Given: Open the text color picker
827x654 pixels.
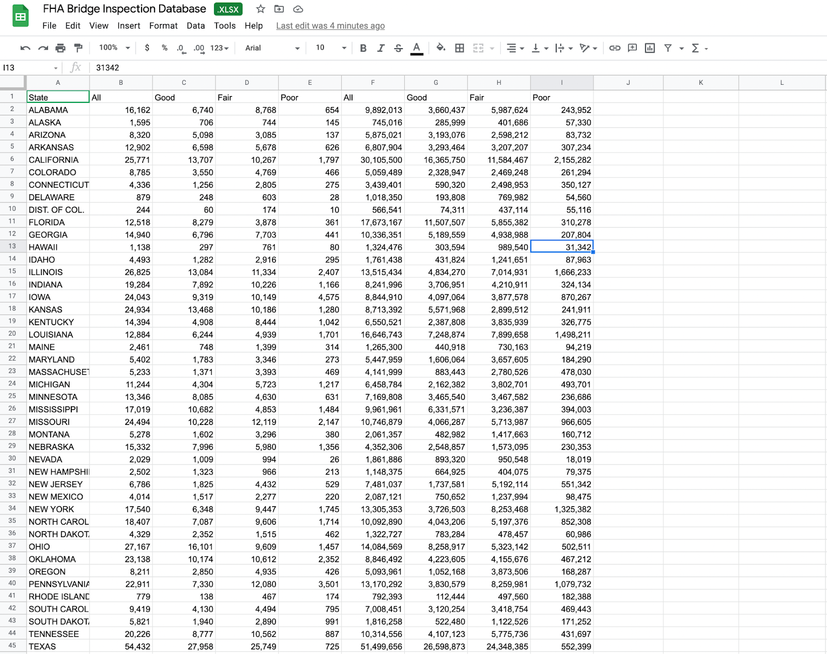Looking at the screenshot, I should 417,48.
